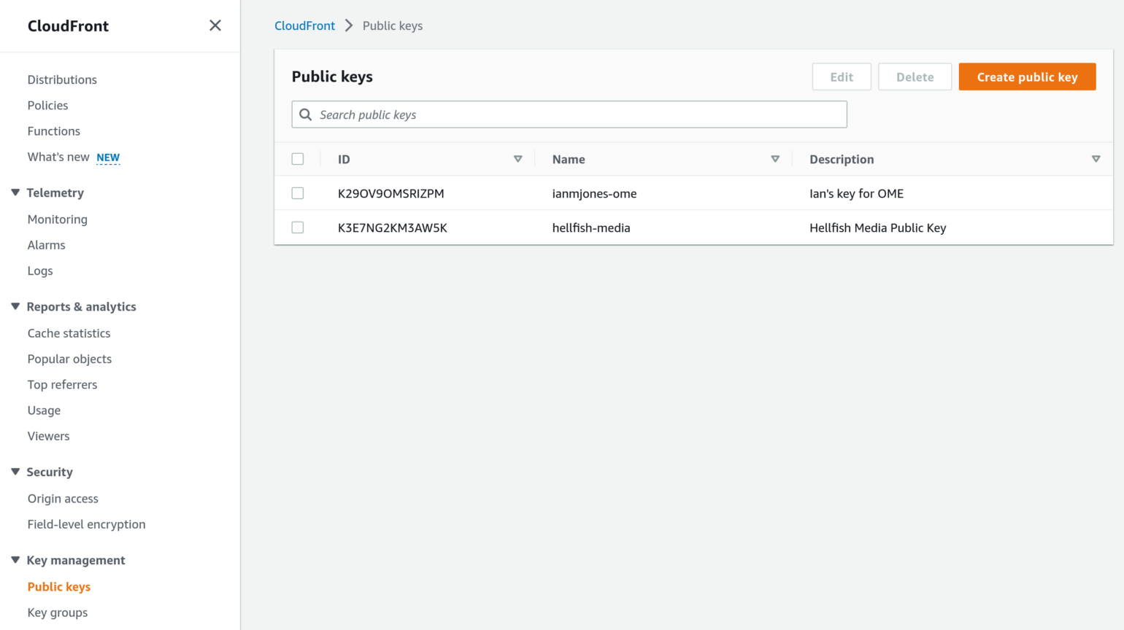Check the K29OV9OMSRIZPM row checkbox

(x=298, y=193)
